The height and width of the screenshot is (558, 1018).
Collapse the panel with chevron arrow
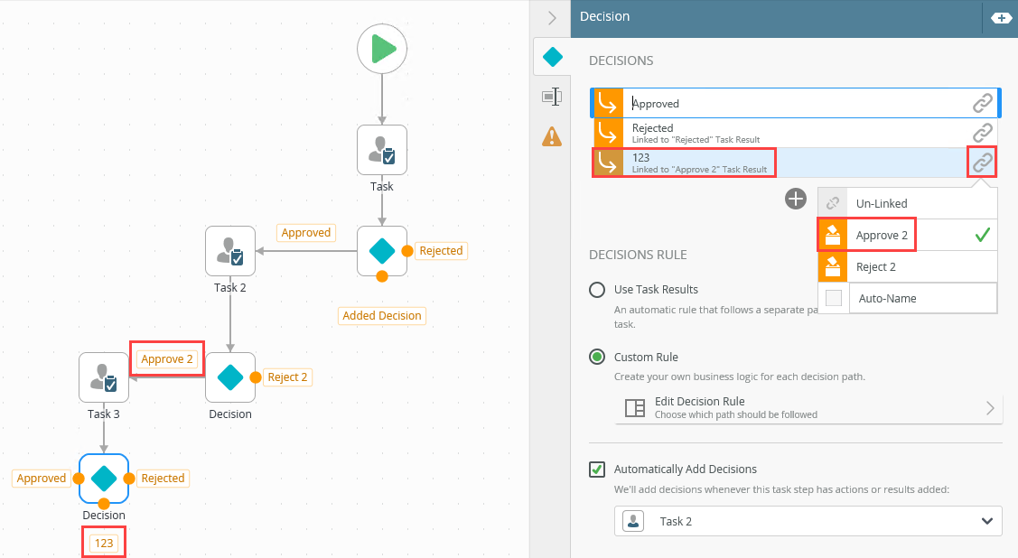click(552, 17)
